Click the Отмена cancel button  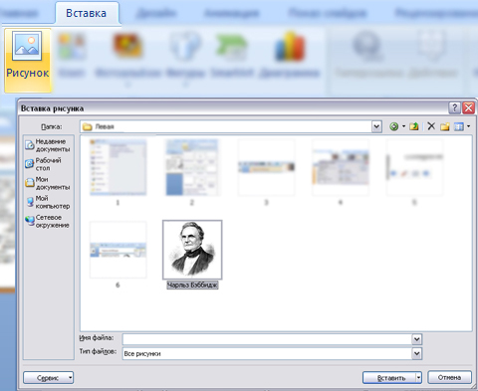[x=449, y=377]
